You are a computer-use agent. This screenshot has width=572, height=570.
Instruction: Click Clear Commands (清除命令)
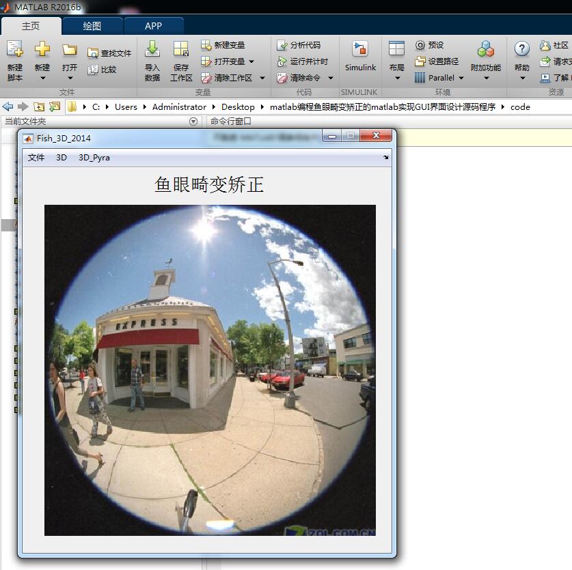pos(299,78)
